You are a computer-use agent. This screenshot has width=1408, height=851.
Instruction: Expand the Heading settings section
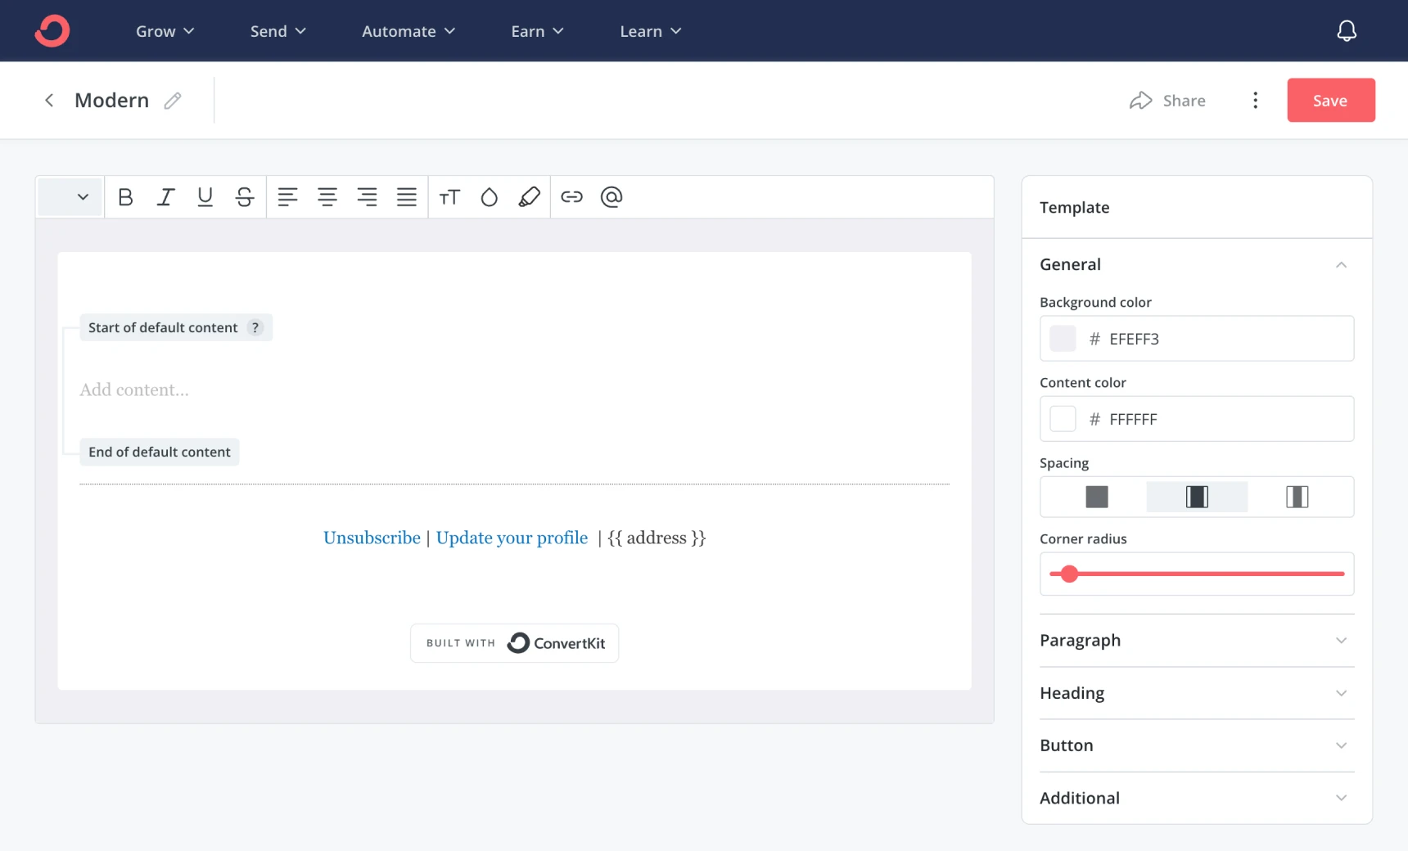point(1196,693)
